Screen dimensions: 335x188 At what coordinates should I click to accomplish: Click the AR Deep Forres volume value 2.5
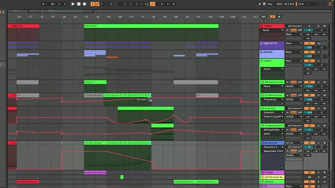pos(309,86)
